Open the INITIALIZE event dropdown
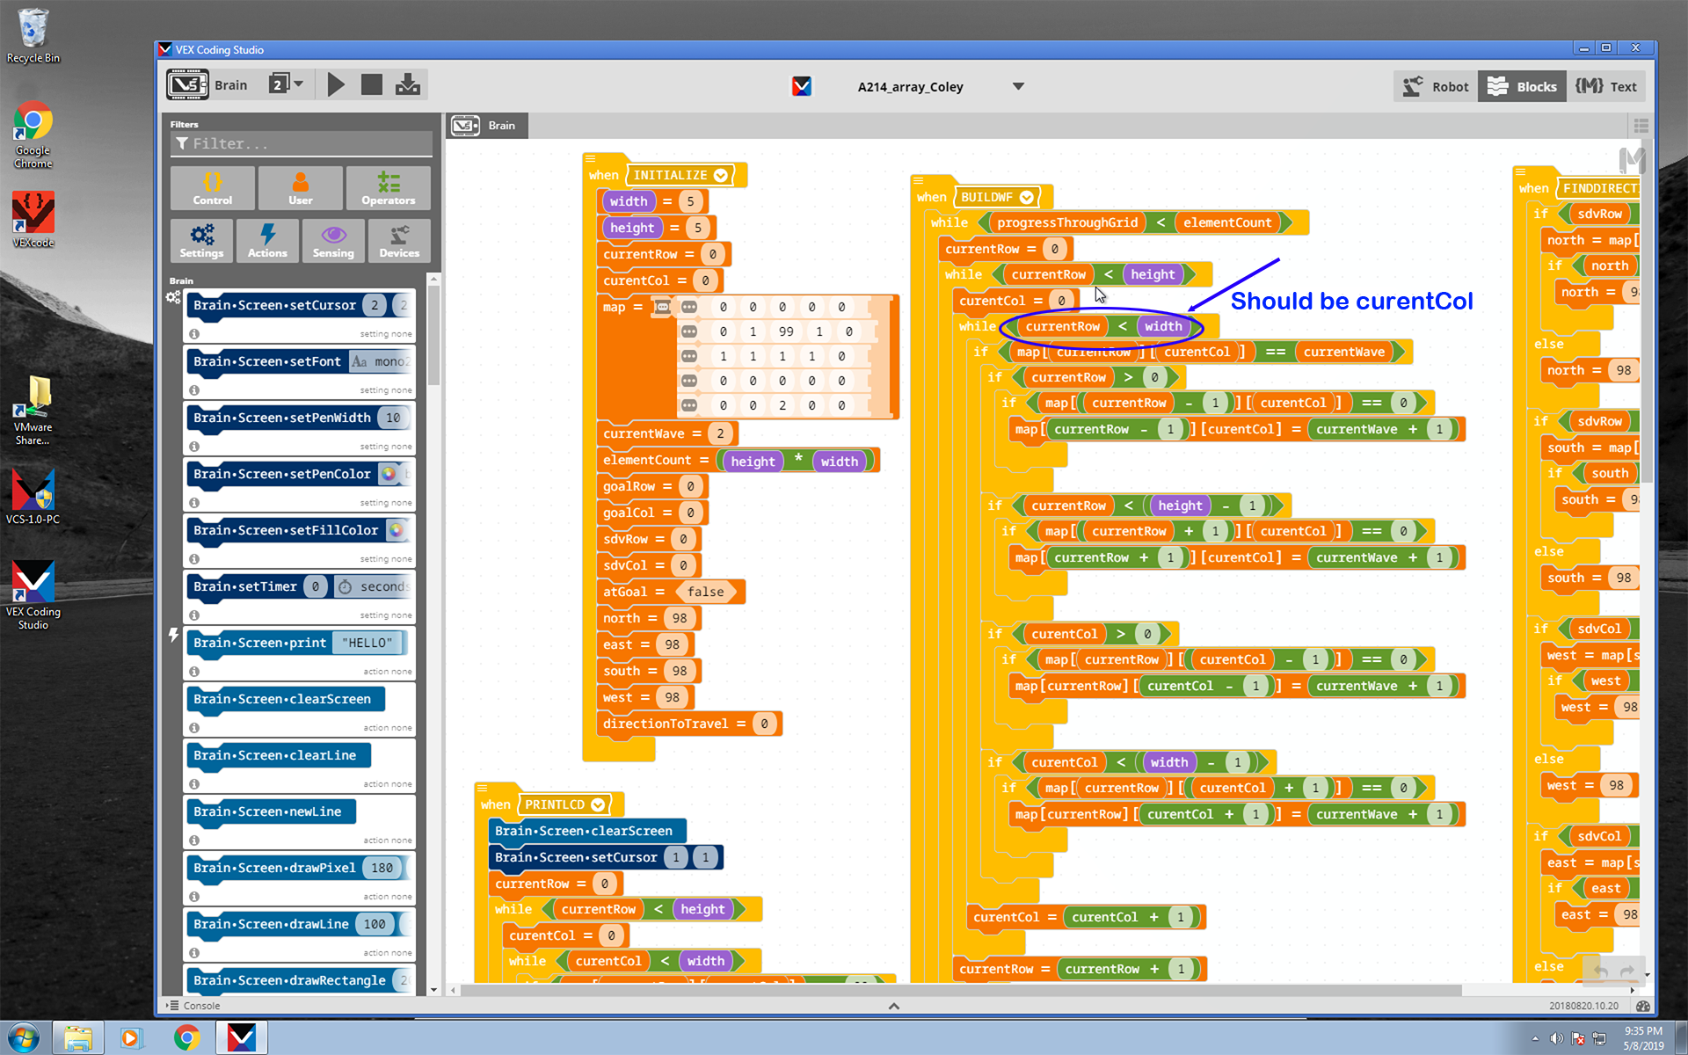 (x=721, y=175)
